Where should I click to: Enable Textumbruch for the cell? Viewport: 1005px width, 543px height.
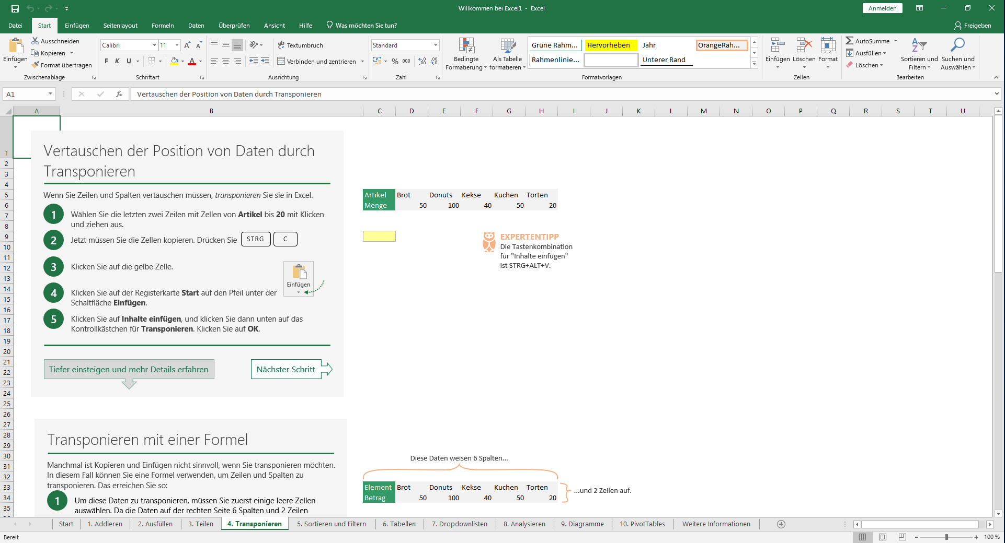tap(301, 45)
